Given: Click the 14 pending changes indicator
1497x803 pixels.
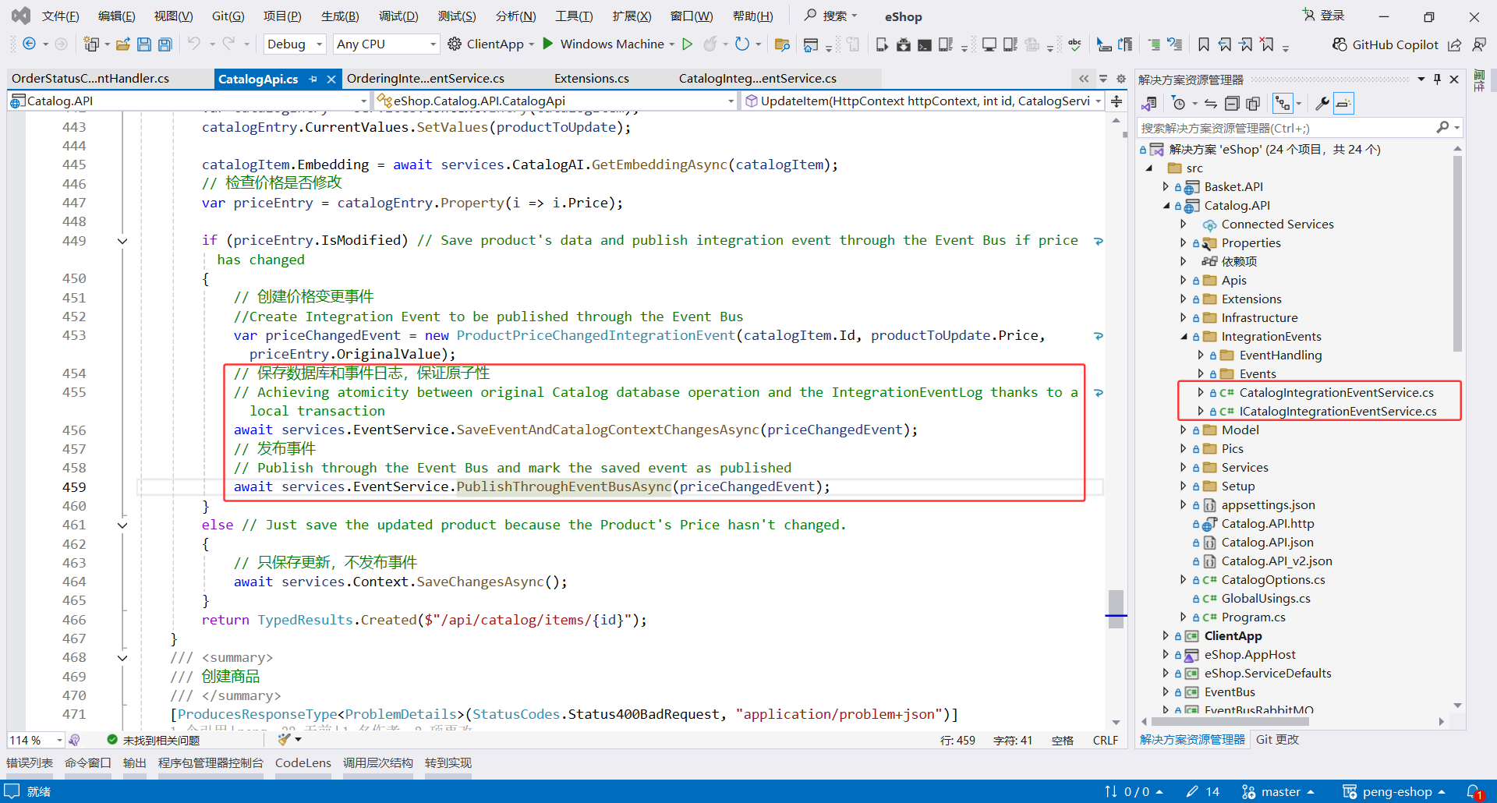Looking at the screenshot, I should click(1203, 791).
